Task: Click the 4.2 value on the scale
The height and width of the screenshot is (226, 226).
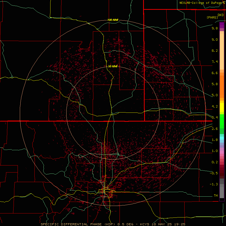Action: click(215, 106)
